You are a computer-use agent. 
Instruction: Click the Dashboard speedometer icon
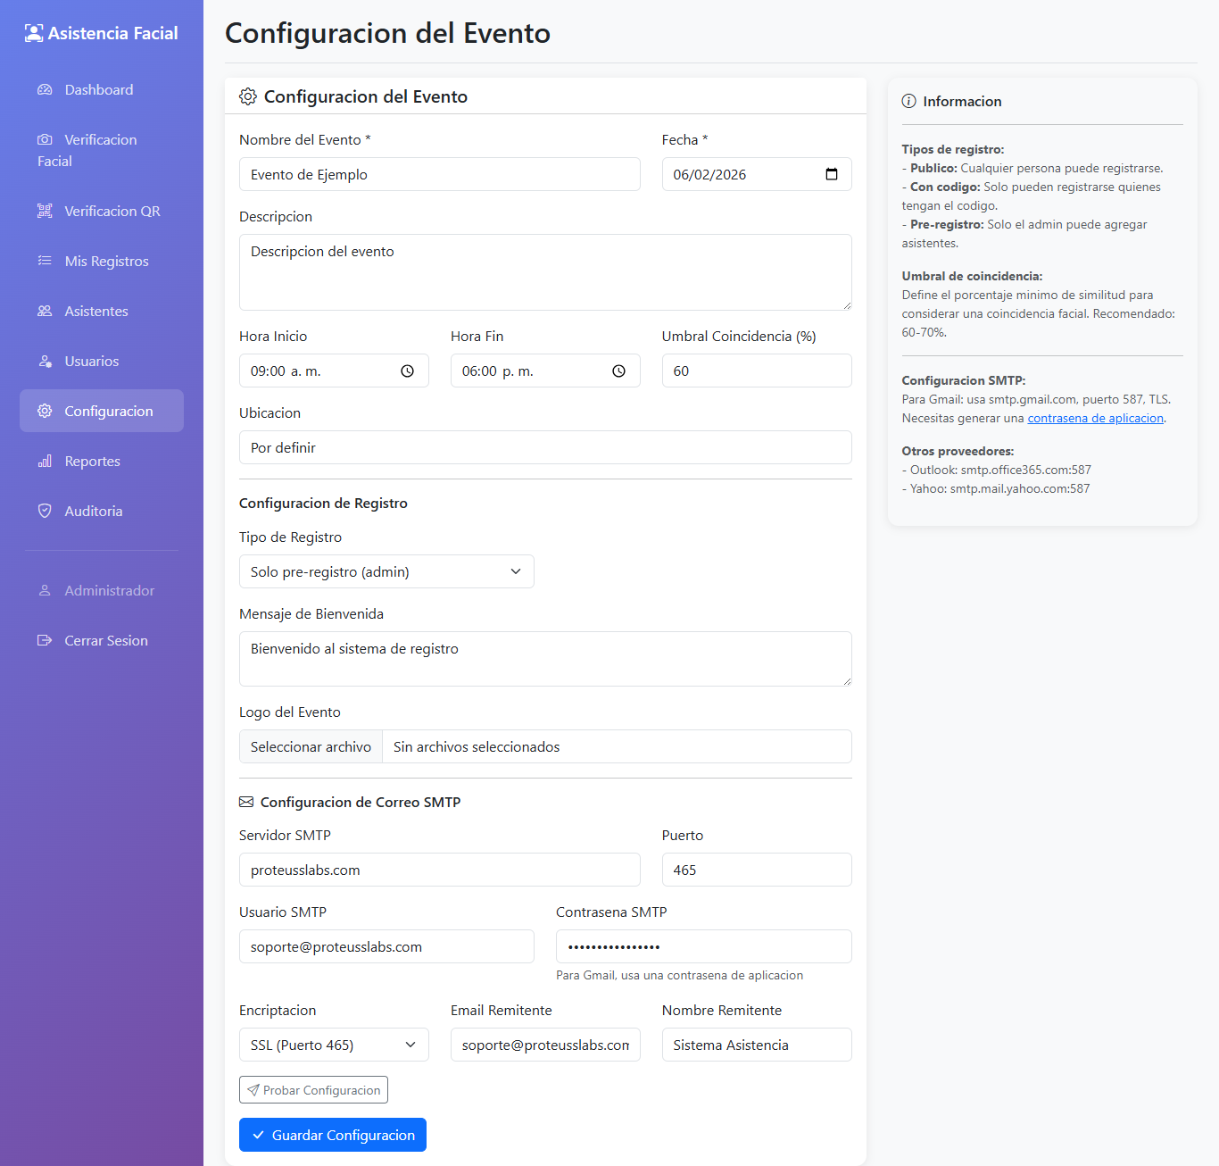click(45, 90)
